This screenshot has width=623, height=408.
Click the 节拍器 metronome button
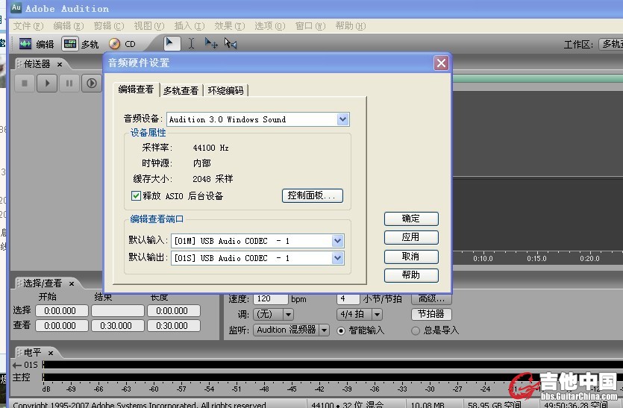point(431,314)
